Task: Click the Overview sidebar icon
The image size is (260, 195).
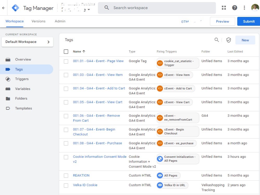Action: [8, 60]
